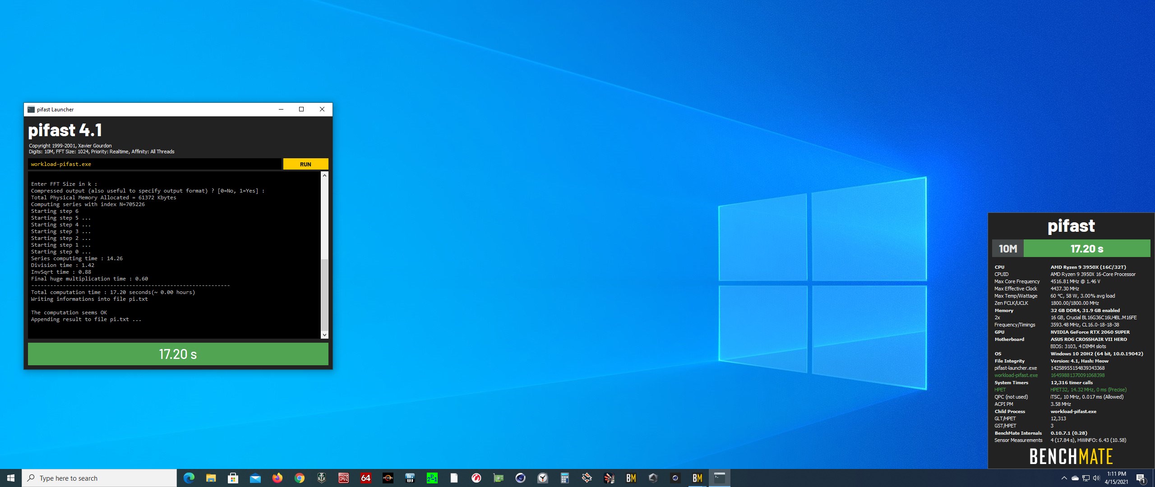Close the pifast Launcher window
Viewport: 1155px width, 487px height.
[x=322, y=109]
